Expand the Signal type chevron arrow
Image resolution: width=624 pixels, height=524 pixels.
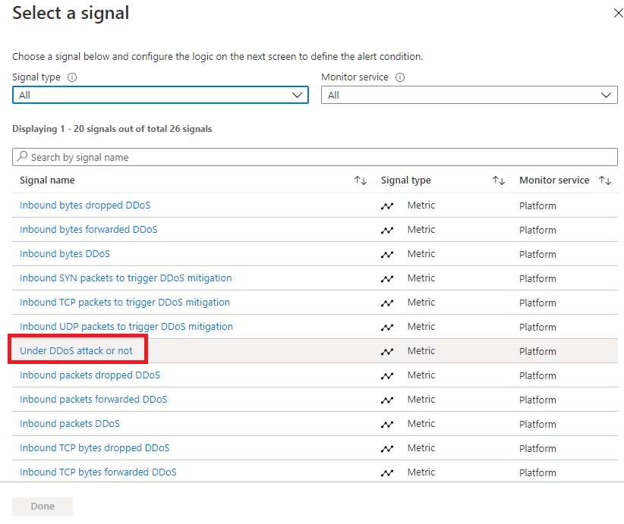click(298, 95)
